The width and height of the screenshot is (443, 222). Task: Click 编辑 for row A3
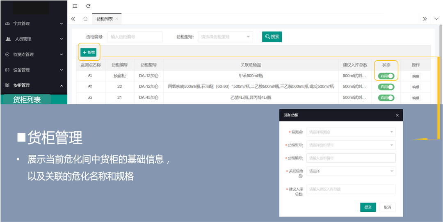(416, 98)
